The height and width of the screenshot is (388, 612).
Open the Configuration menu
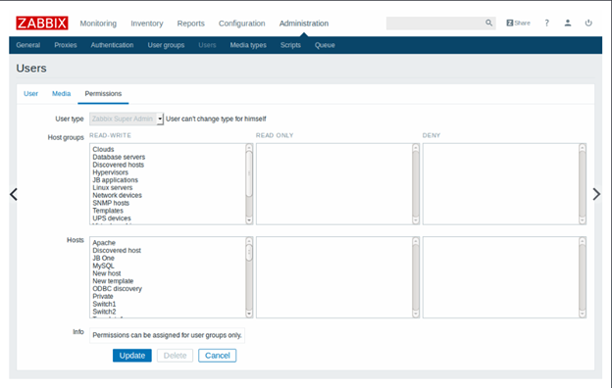[241, 24]
